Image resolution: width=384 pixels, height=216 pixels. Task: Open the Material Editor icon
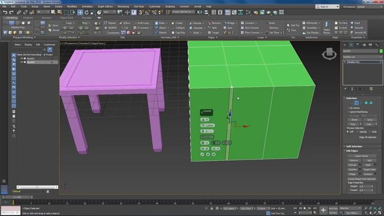click(x=248, y=12)
